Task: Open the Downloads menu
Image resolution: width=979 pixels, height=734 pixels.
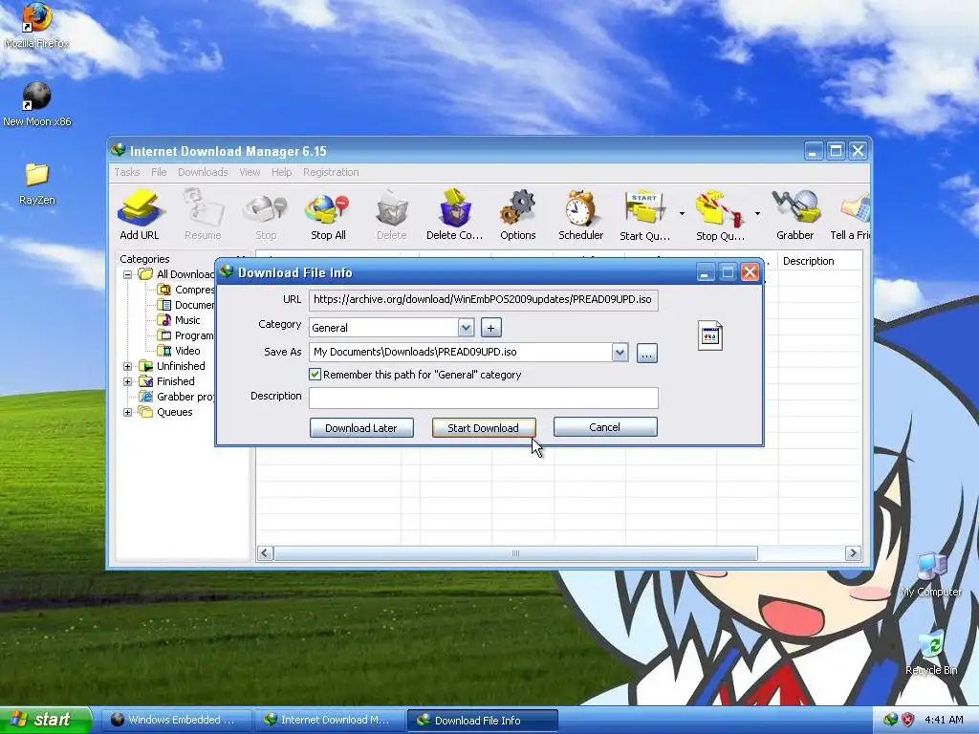Action: tap(203, 172)
